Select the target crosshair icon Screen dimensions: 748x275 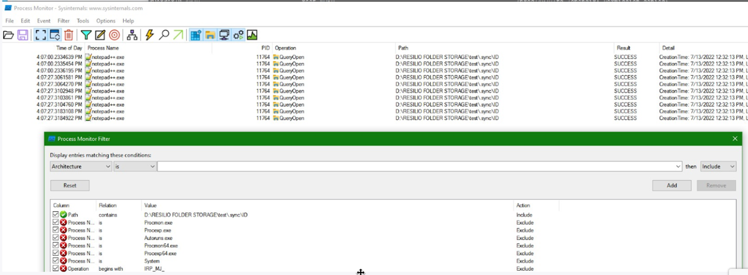click(x=114, y=35)
